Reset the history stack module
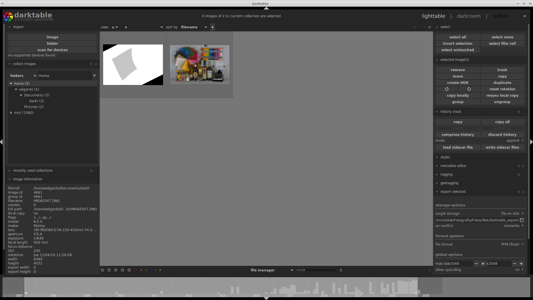The image size is (533, 300). 519,112
